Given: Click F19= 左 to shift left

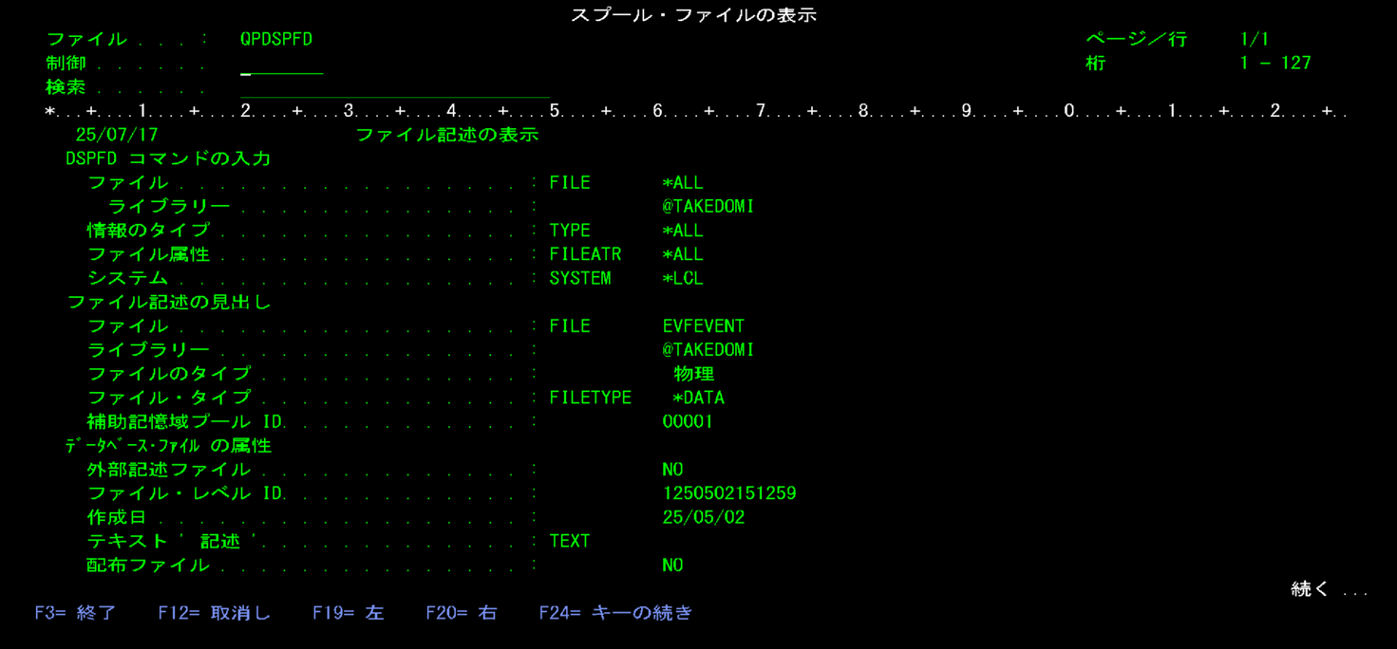Looking at the screenshot, I should click(x=349, y=613).
